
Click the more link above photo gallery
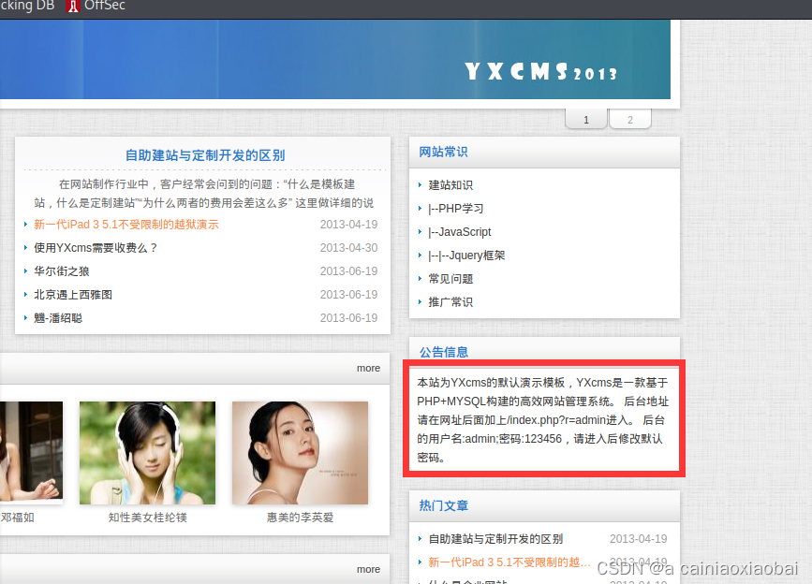pos(368,368)
